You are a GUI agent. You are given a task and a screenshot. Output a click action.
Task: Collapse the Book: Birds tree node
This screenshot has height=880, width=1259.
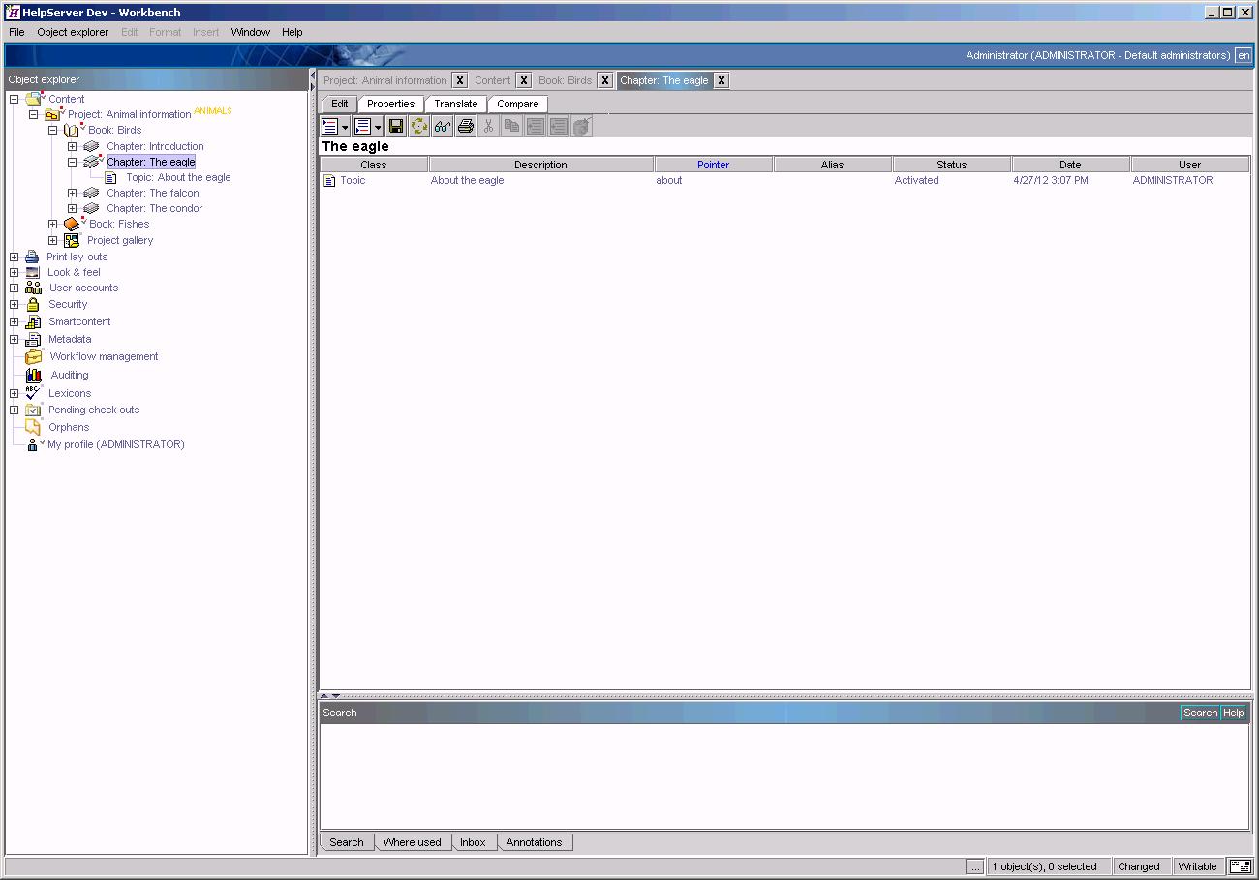pos(53,130)
